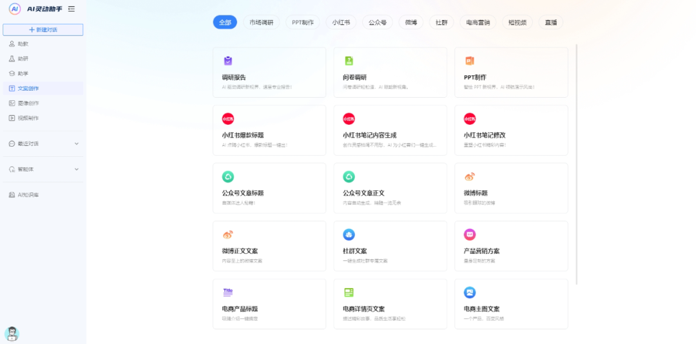Click the 新建对话 button
Viewport: 696px width, 344px height.
[x=43, y=30]
